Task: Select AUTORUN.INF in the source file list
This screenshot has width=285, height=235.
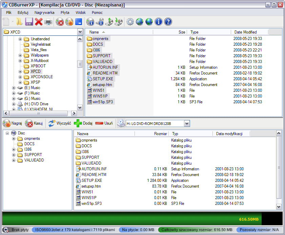Action: click(105, 67)
